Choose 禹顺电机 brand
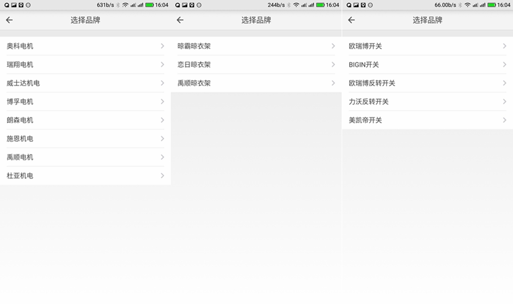Viewport: 513px width, 304px height. [85, 157]
